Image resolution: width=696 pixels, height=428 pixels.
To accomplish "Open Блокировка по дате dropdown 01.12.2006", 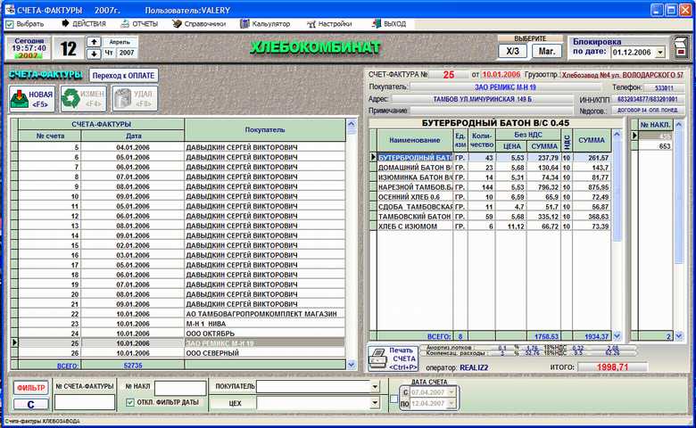I will (660, 53).
